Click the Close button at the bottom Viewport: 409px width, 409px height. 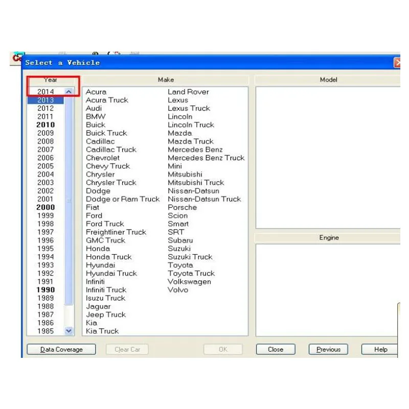click(275, 349)
